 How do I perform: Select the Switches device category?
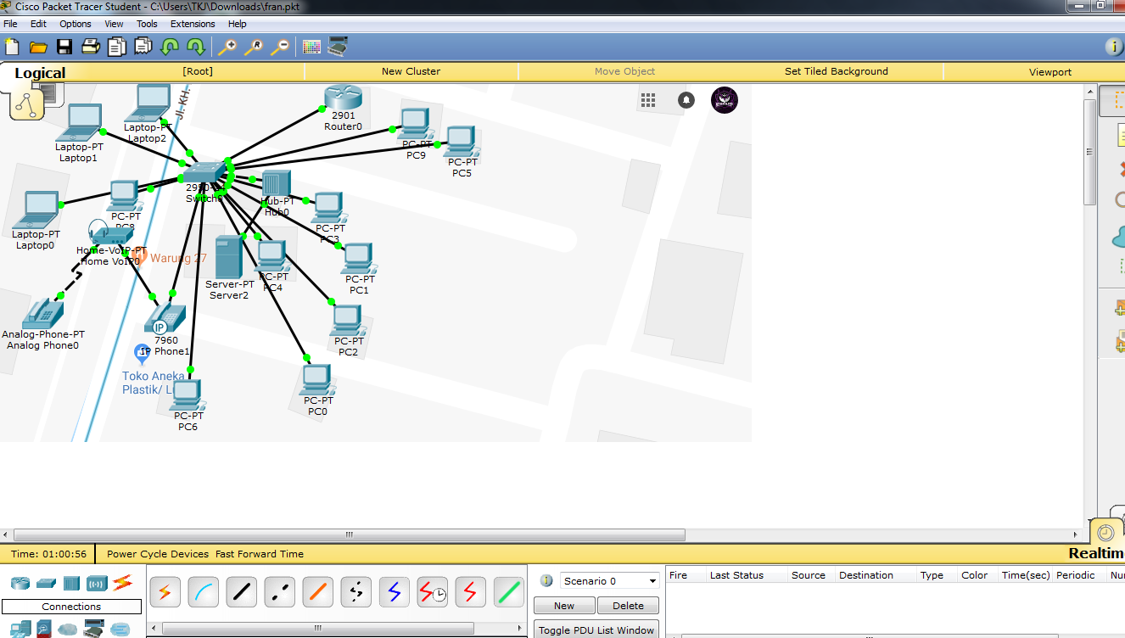tap(46, 583)
